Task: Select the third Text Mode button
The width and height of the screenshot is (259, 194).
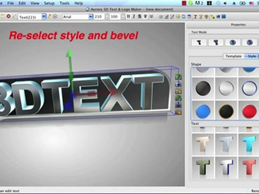Action: [x=233, y=42]
